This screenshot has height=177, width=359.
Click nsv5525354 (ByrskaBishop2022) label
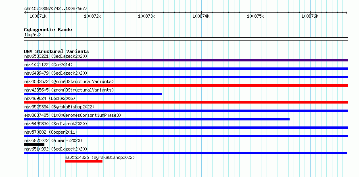[59, 107]
